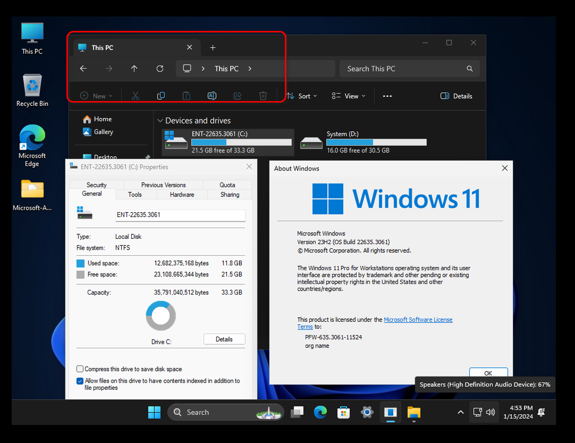Switch to Previous Versions tab
Viewport: 575px width, 443px height.
point(163,184)
